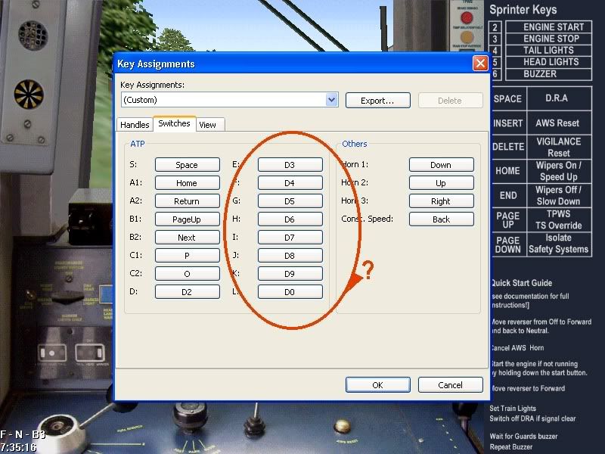
Task: Click the Export button
Action: (377, 100)
